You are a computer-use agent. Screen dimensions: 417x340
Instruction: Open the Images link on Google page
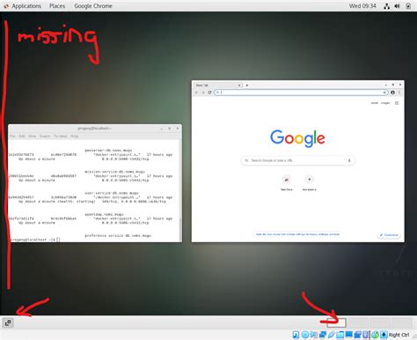pos(385,103)
